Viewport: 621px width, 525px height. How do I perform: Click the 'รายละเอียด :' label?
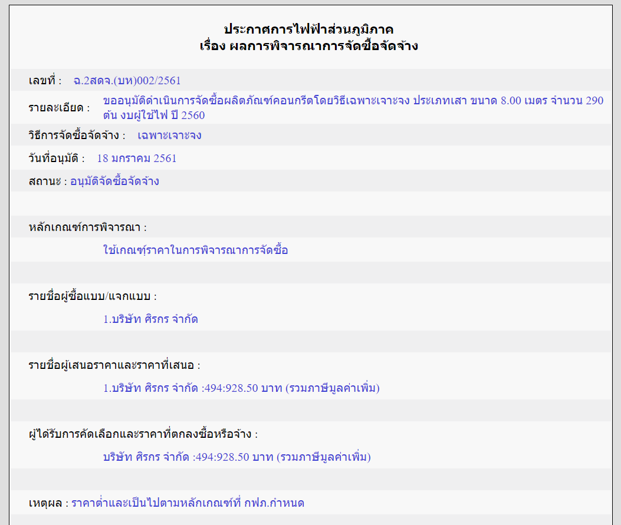pos(60,108)
